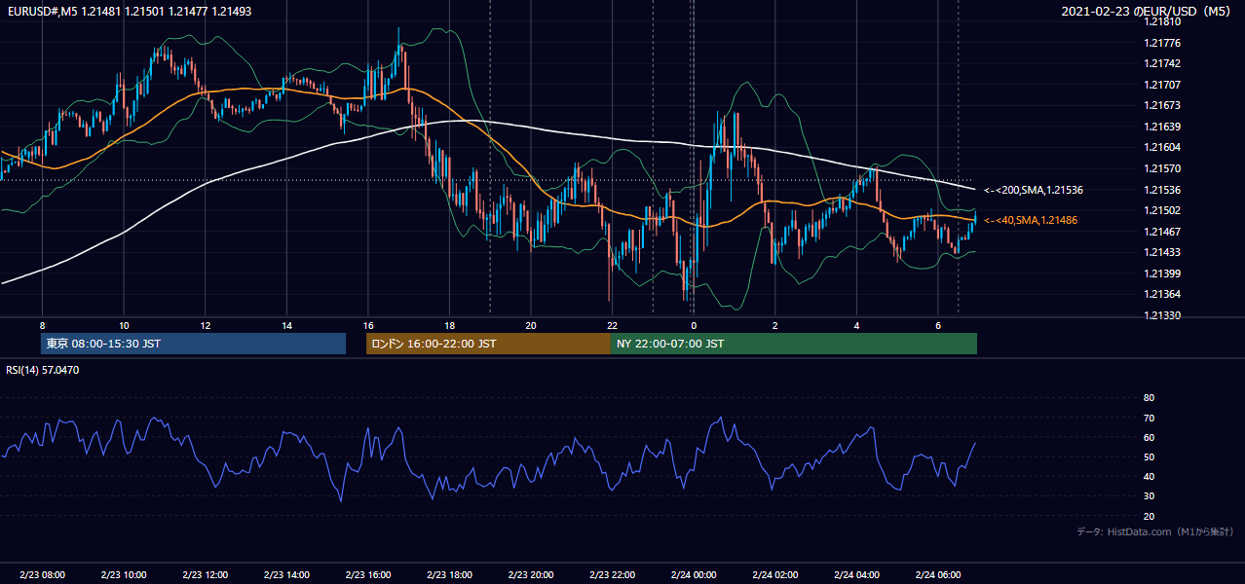
Task: Click hour tick 14 under price chart
Action: [x=286, y=325]
